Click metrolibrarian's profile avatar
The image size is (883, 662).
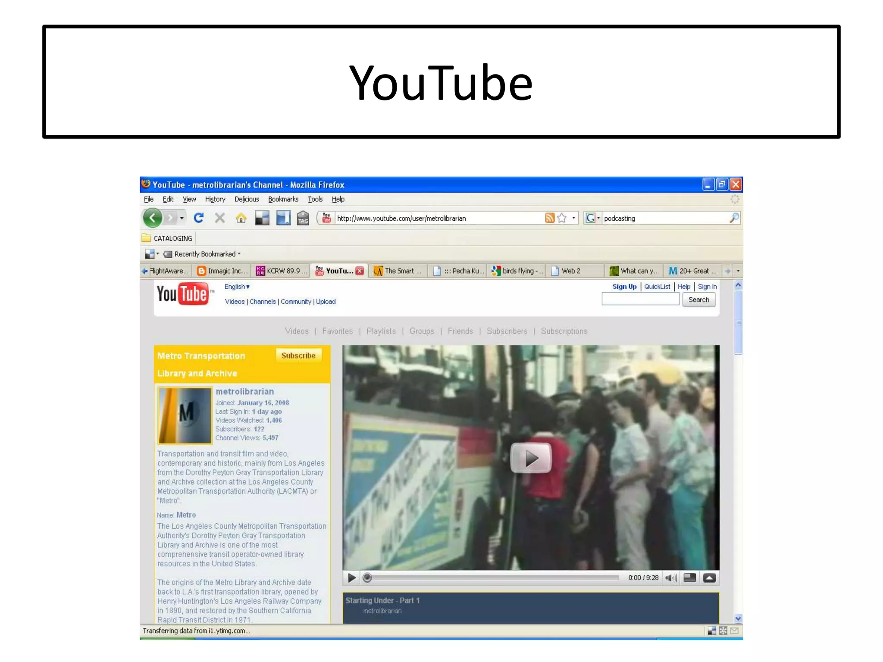pyautogui.click(x=185, y=415)
